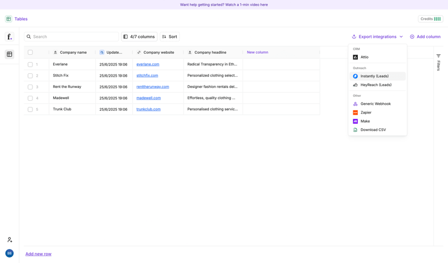Select the 'Everlane' company name cell

(72, 64)
